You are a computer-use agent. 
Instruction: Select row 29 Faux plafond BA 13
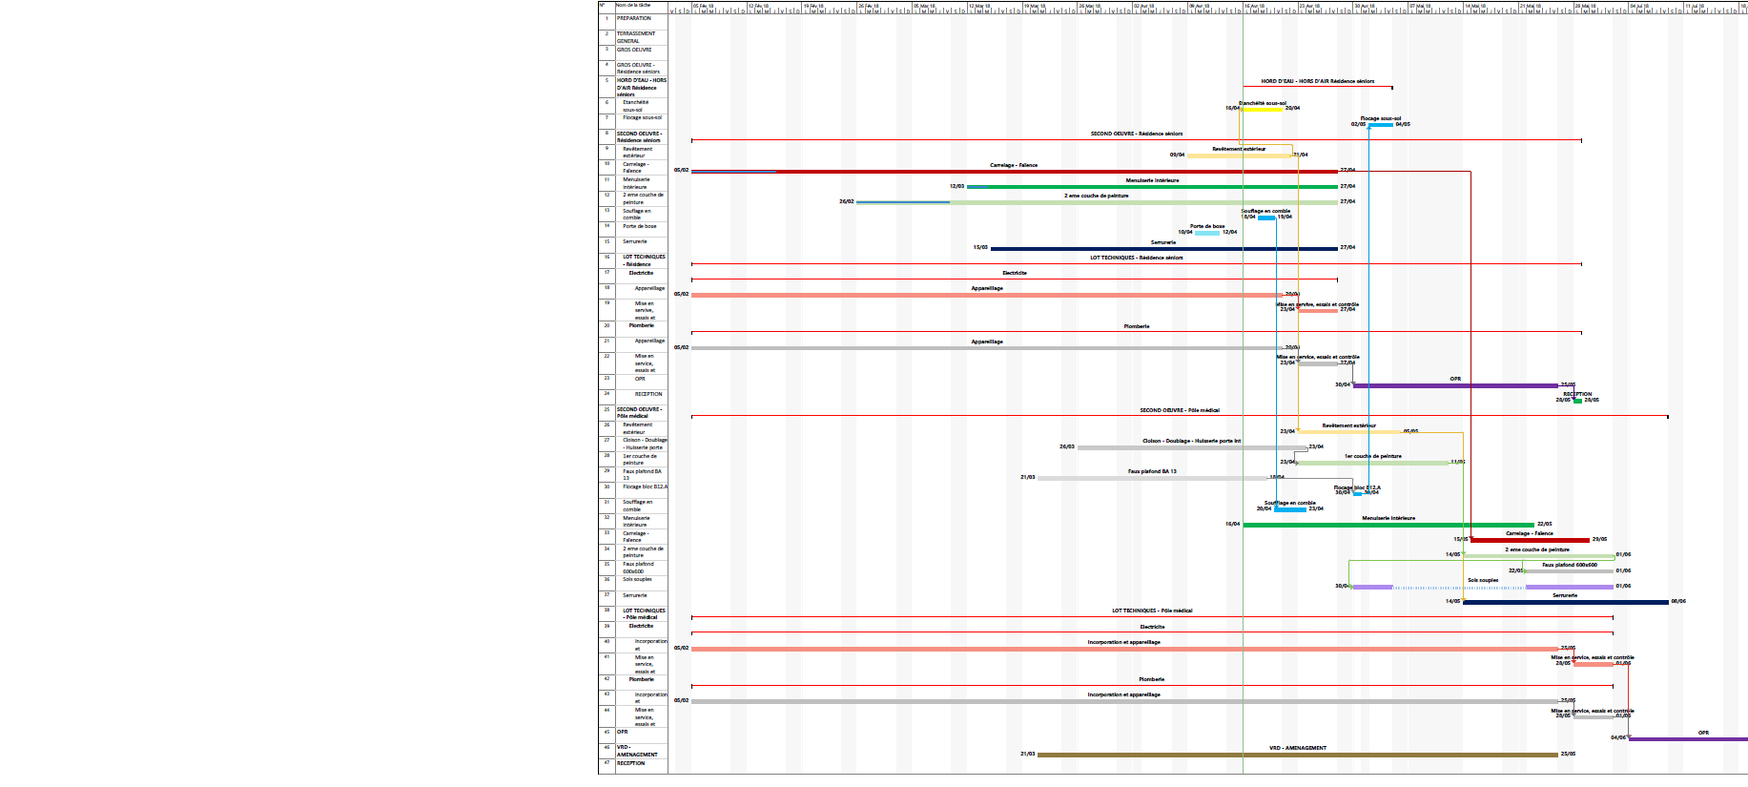633,474
